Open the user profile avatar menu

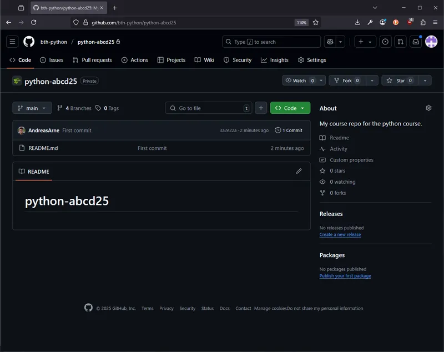(431, 42)
